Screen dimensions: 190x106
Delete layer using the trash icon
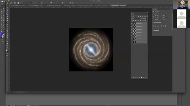point(146,78)
